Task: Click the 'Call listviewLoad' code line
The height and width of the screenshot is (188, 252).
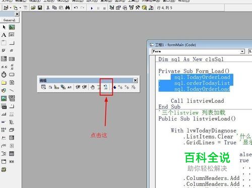Action: [x=198, y=101]
